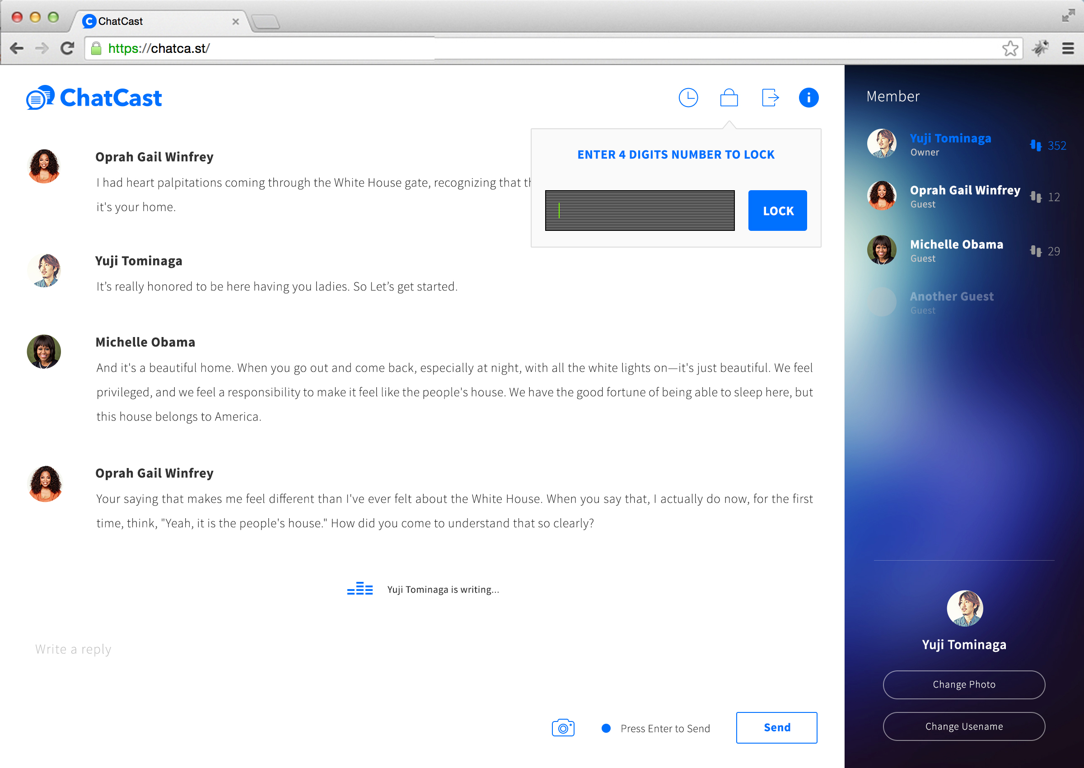Click Another Guest's faded avatar
Viewport: 1084px width, 768px height.
coord(881,302)
